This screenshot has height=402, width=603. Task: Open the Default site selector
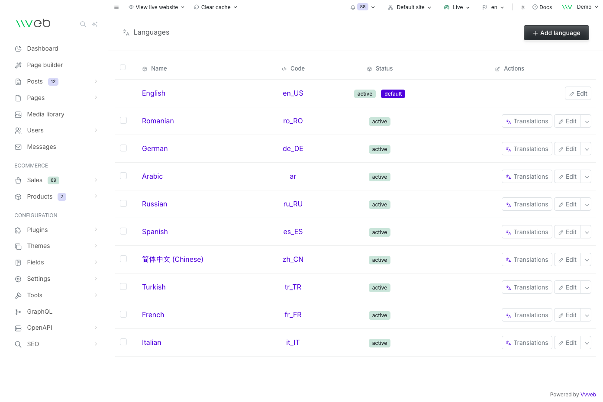coord(410,7)
